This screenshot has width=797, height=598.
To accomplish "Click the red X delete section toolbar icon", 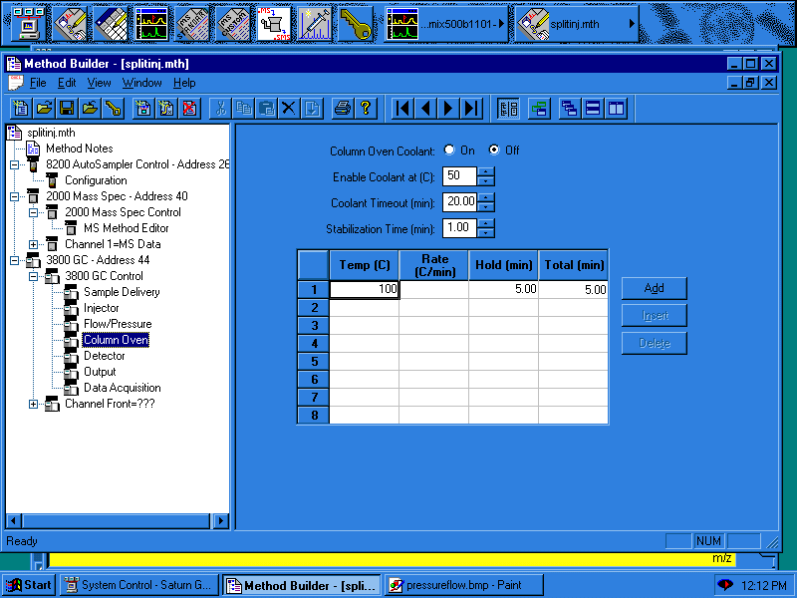I will tap(189, 109).
